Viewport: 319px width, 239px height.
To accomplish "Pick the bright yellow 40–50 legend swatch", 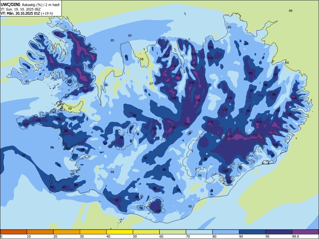I will [120, 232].
